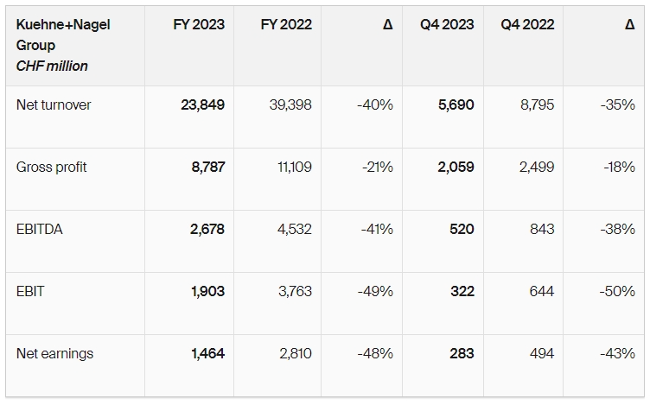650x405 pixels.
Task: Select the 4,532 EBITDA cell
Action: click(294, 230)
